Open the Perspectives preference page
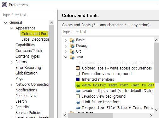This screenshot has height=118, width=159. click(26, 96)
